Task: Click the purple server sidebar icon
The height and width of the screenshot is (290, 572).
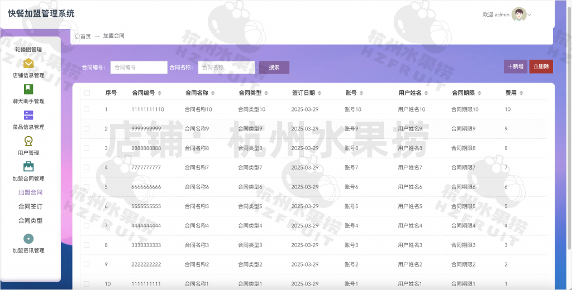Action: [28, 115]
